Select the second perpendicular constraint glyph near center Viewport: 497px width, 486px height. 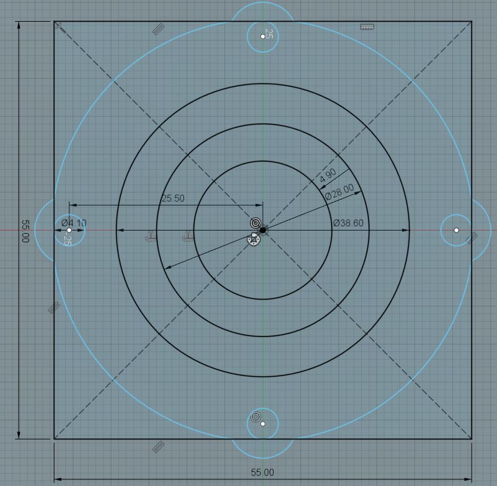click(189, 236)
